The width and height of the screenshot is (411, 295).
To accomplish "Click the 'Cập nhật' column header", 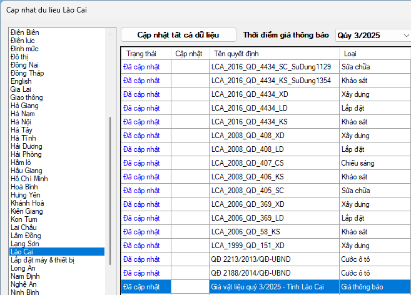I will click(188, 54).
